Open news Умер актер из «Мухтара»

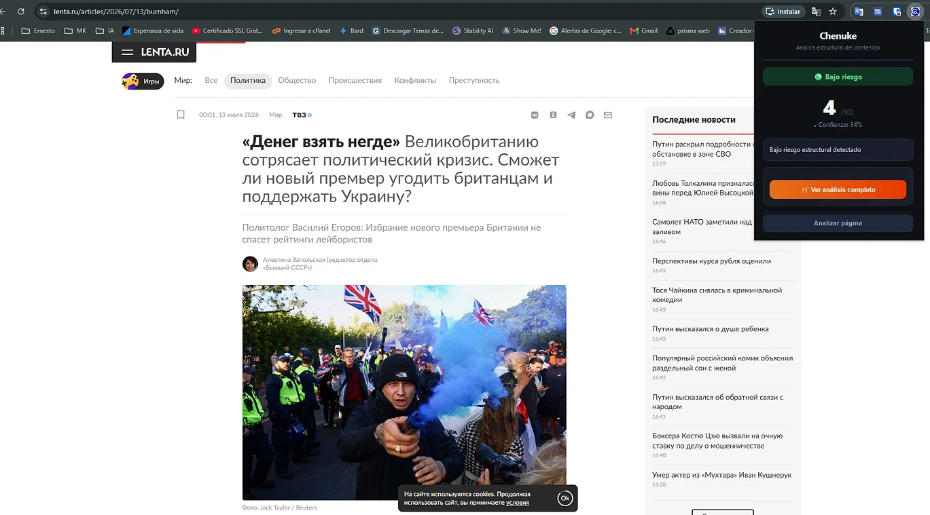tap(721, 475)
